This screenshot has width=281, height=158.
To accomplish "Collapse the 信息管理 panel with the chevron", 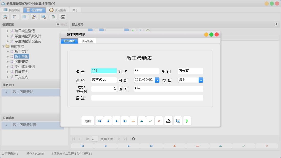I will click(x=58, y=24).
